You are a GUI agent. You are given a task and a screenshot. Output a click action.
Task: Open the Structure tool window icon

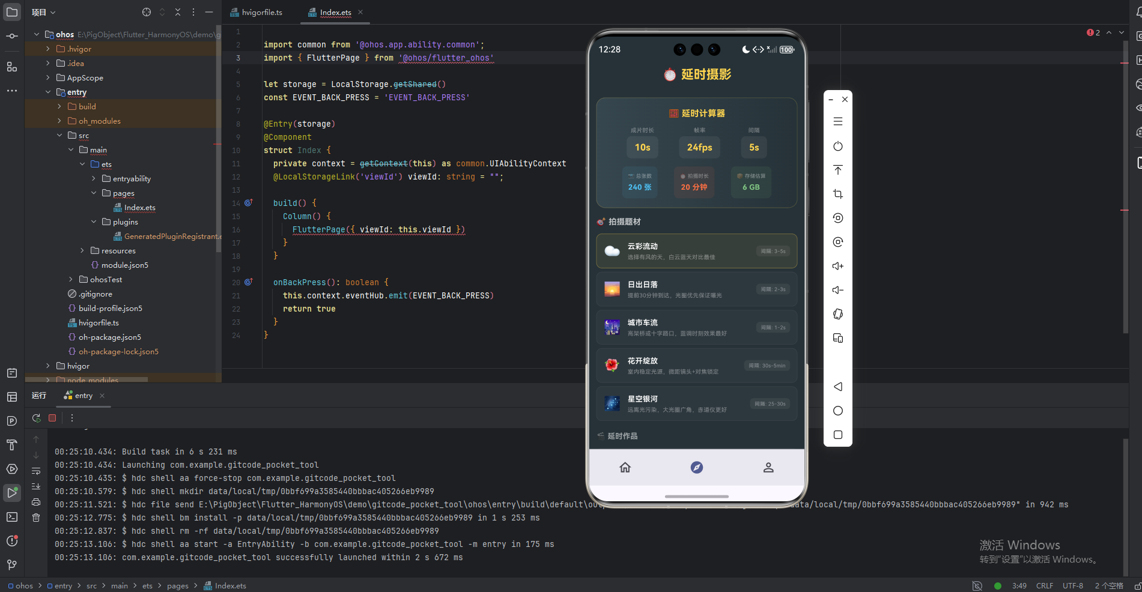(x=12, y=67)
